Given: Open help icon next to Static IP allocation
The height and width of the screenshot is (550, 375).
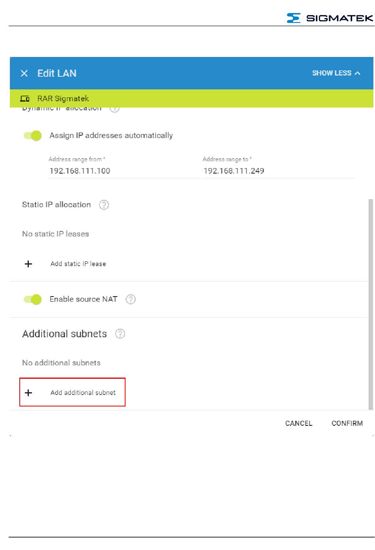Looking at the screenshot, I should tap(104, 205).
